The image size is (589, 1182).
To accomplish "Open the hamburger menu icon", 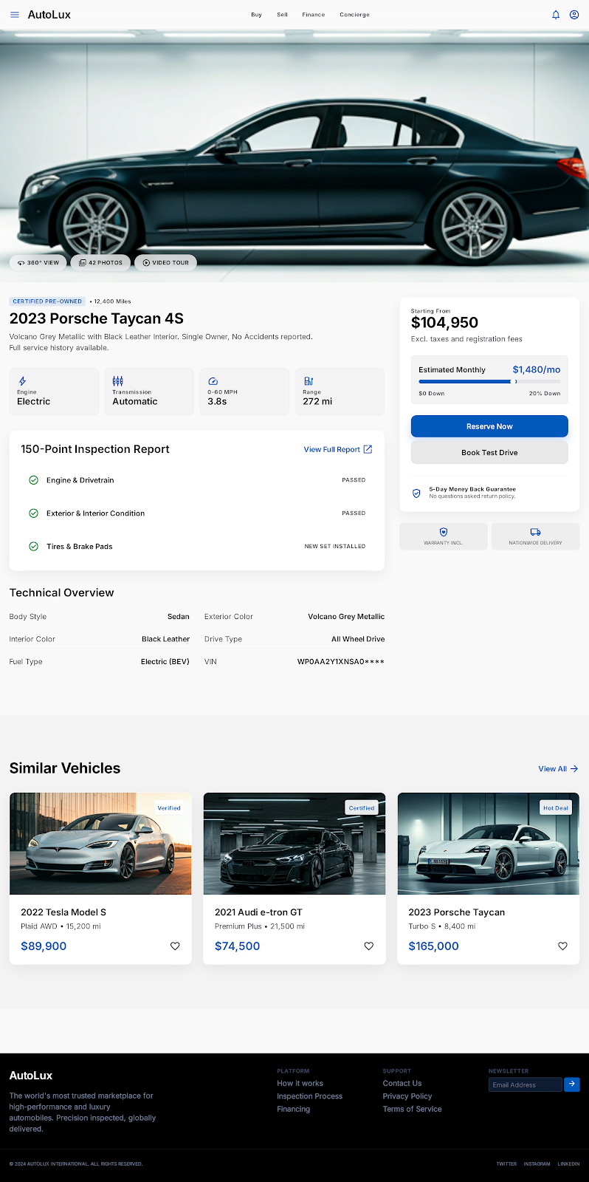I will point(15,15).
